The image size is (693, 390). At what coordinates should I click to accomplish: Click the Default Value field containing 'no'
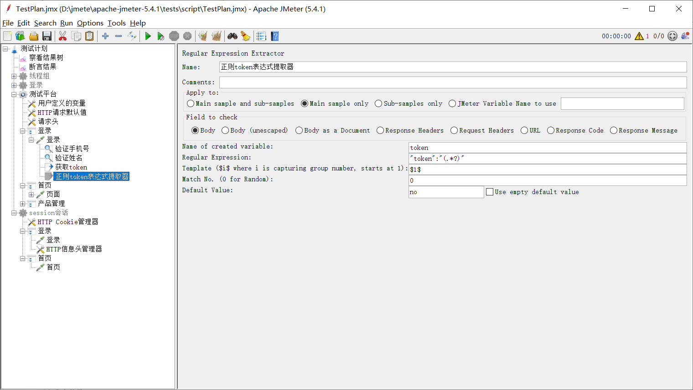446,192
